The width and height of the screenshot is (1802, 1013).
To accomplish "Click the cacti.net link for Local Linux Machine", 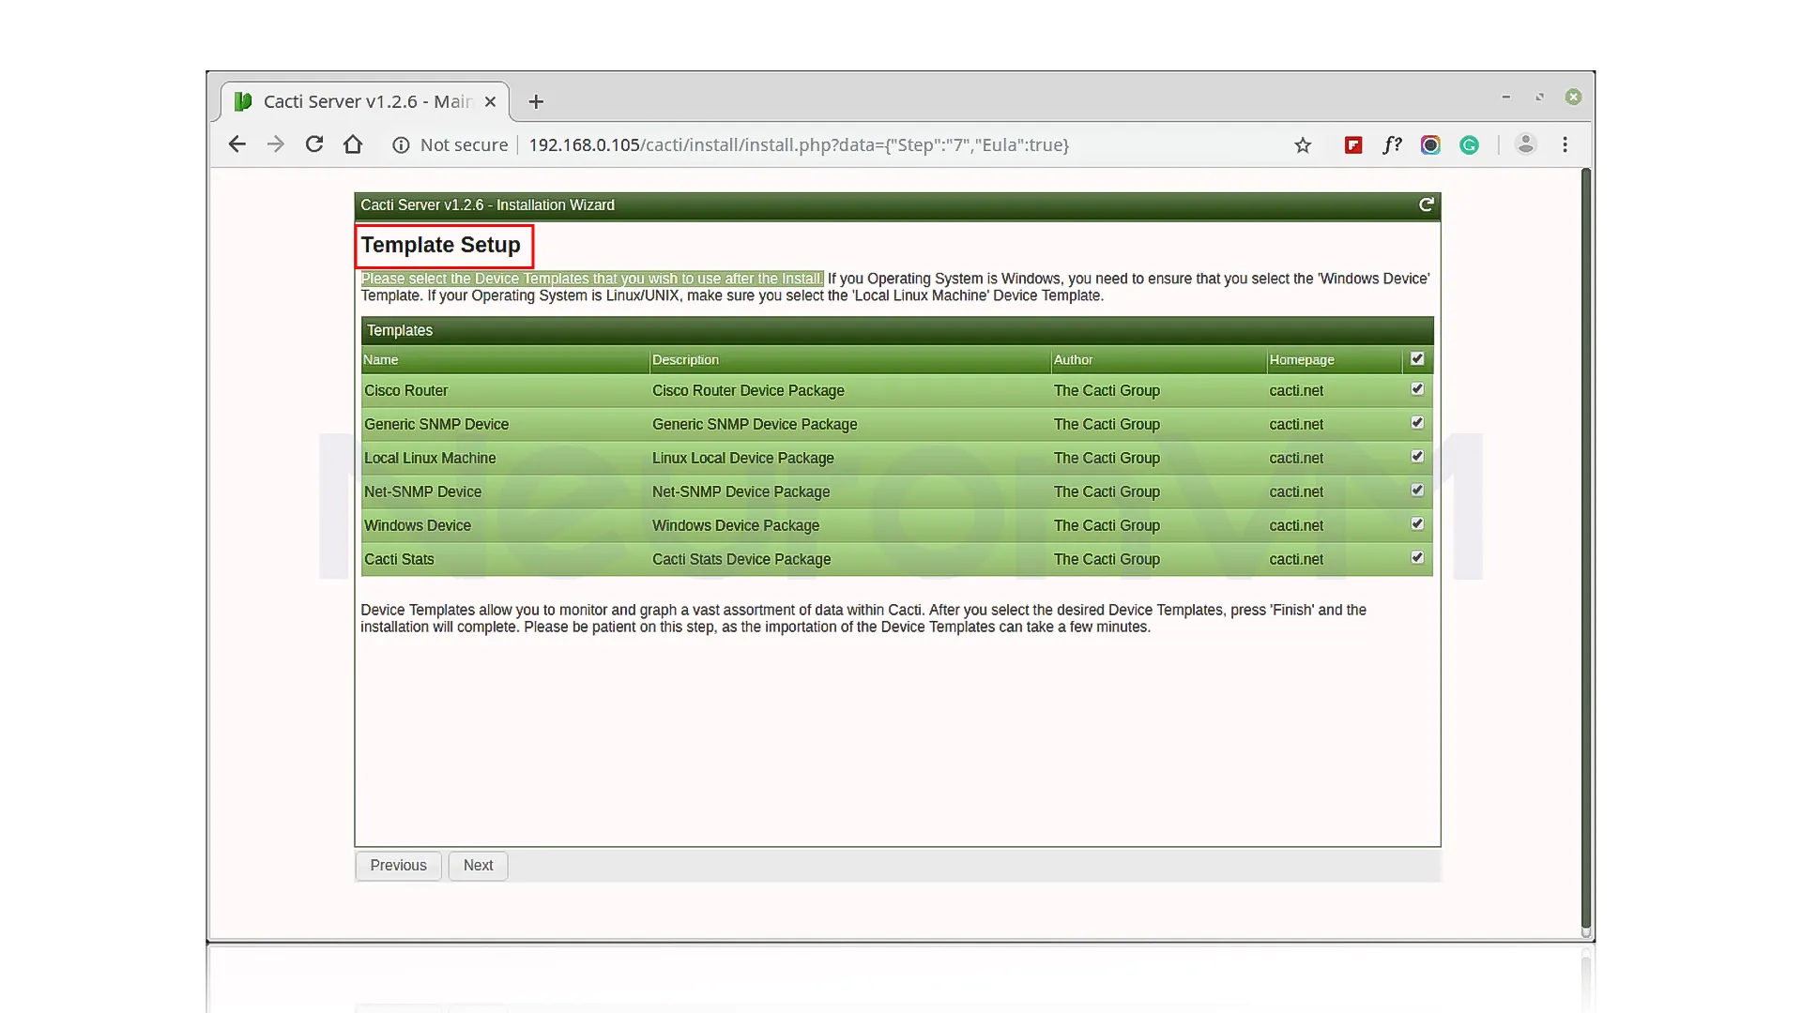I will point(1296,458).
